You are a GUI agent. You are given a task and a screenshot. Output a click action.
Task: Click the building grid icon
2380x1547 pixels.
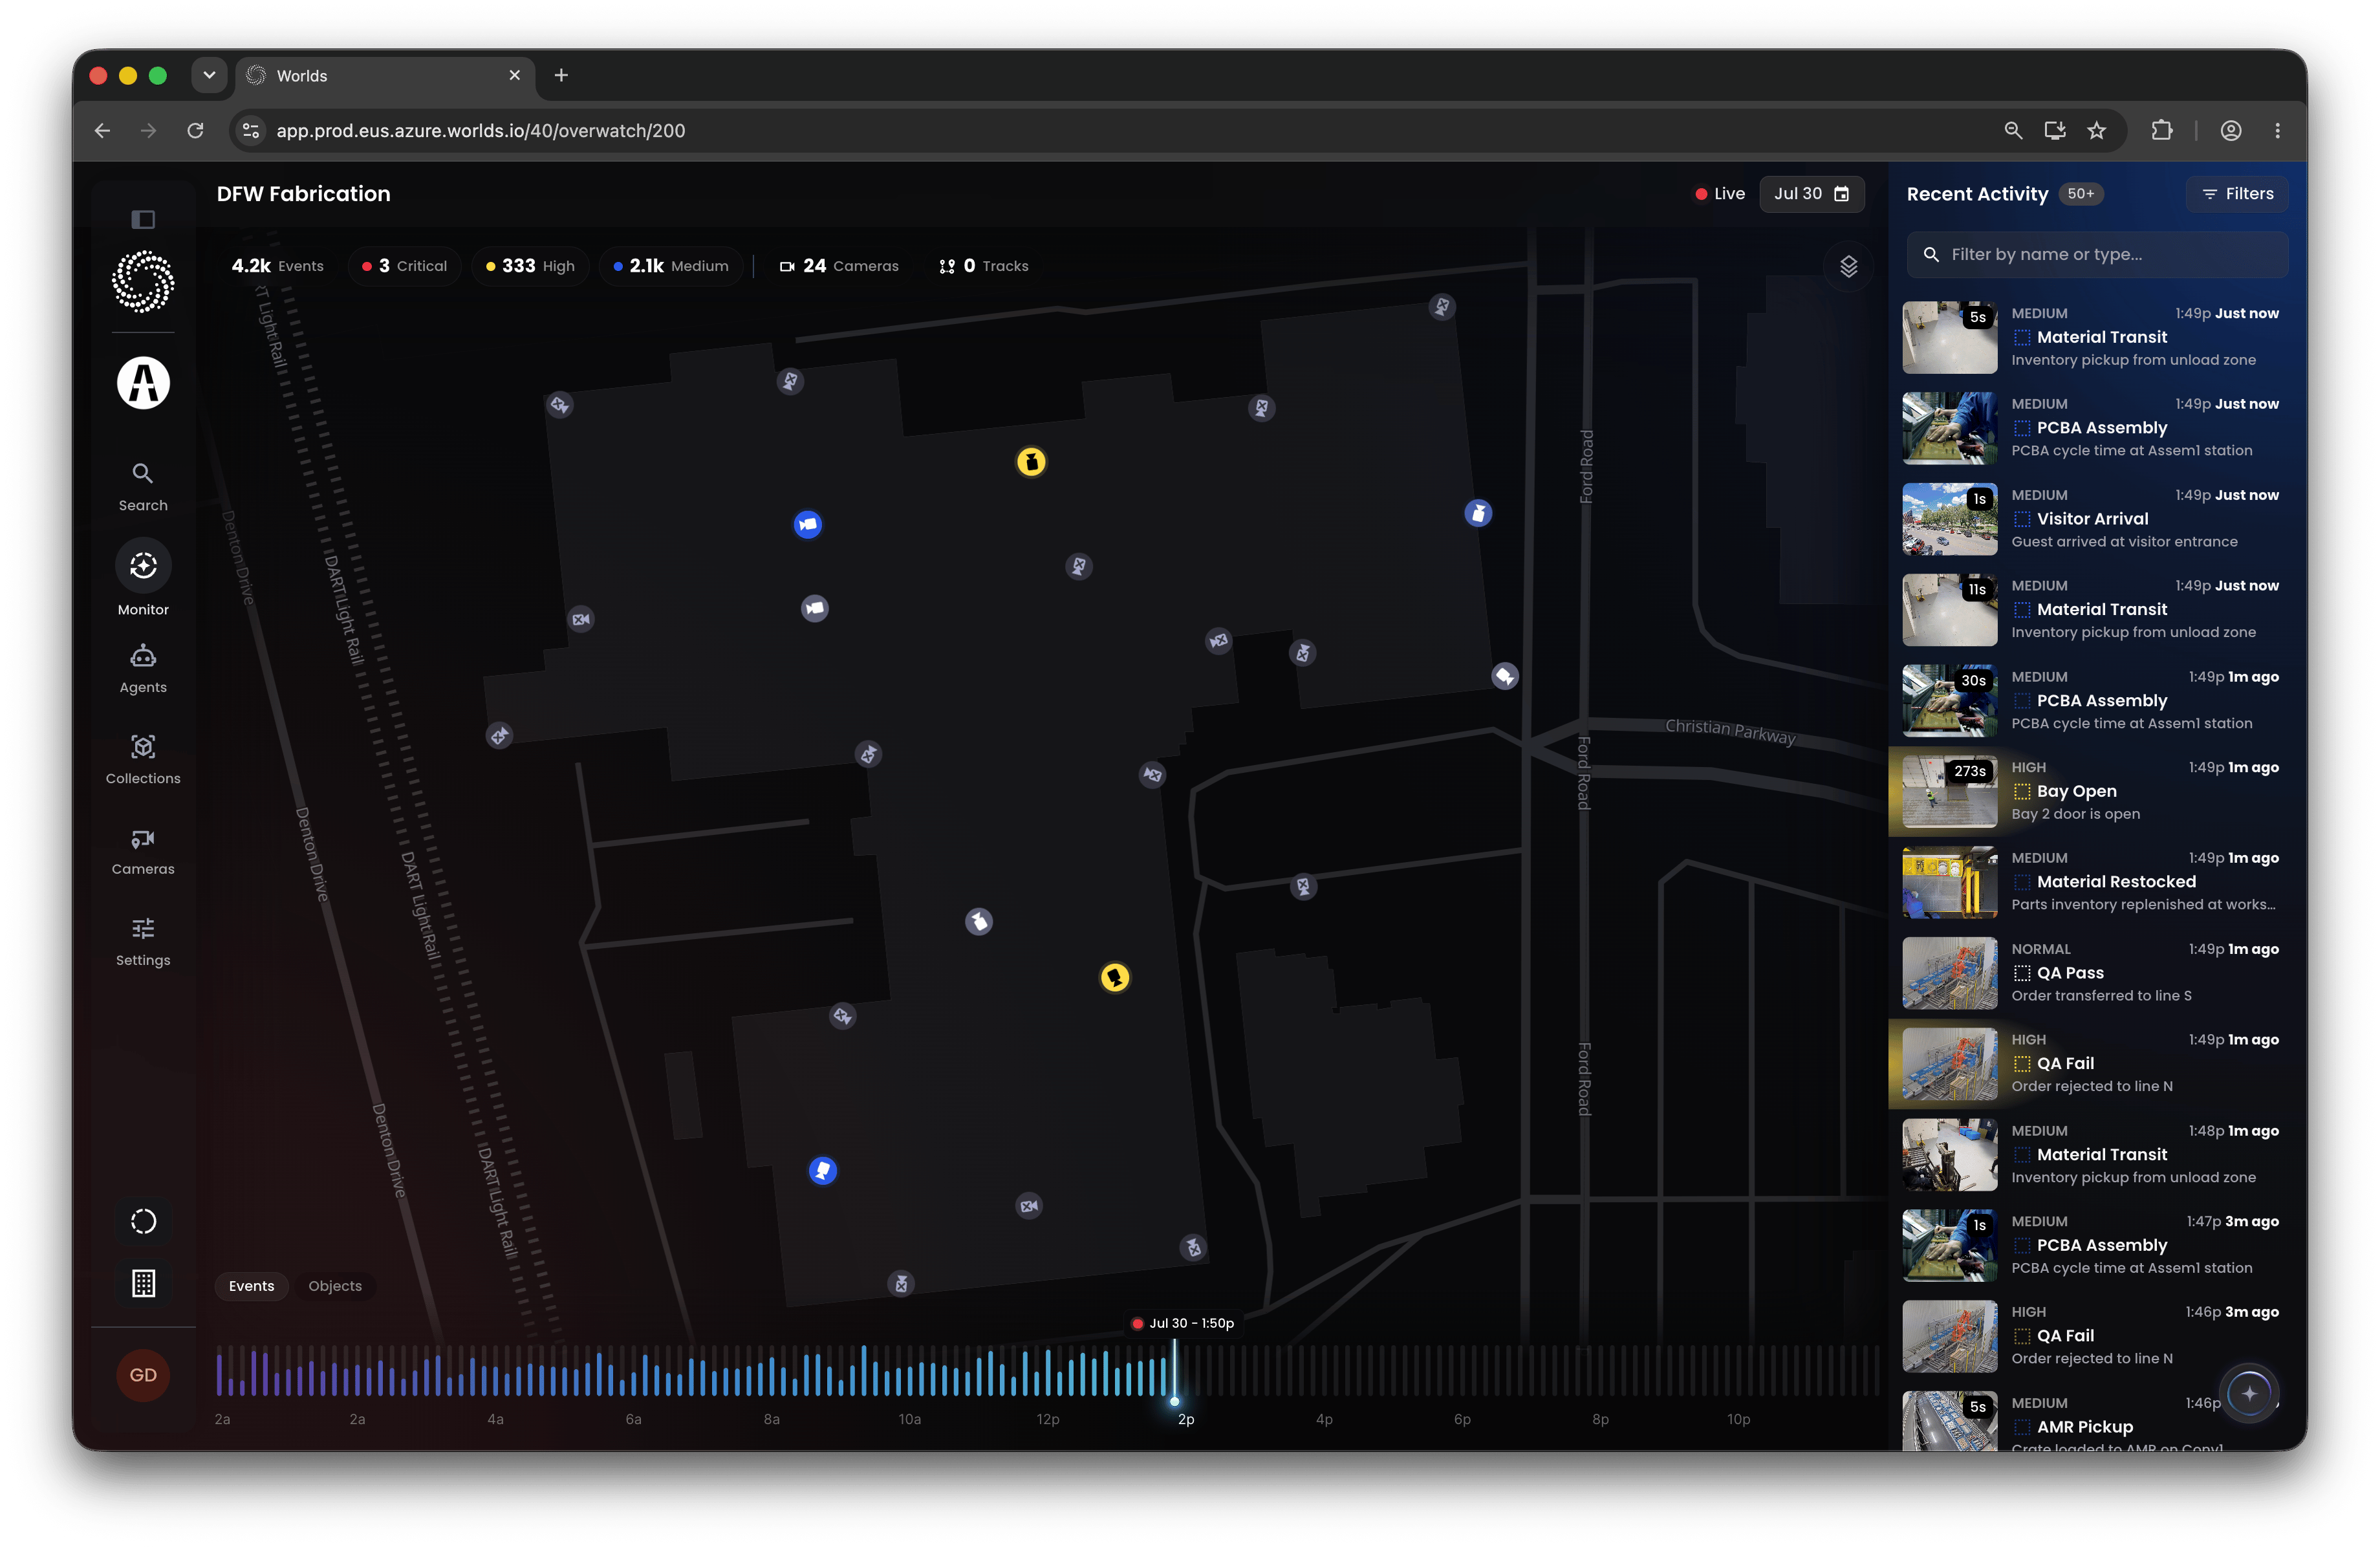pos(143,1283)
